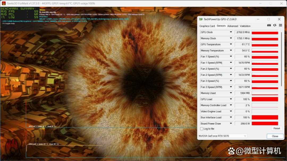Expand the Board Power Draw dropdown

point(231,124)
